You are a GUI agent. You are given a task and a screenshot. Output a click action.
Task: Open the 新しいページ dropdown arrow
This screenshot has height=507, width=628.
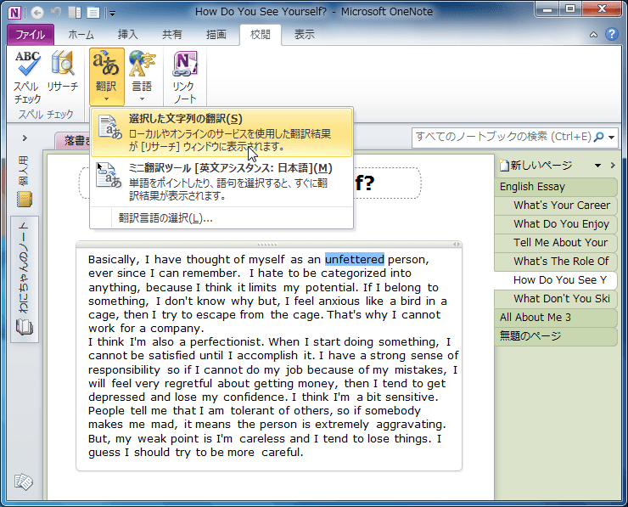(x=597, y=165)
